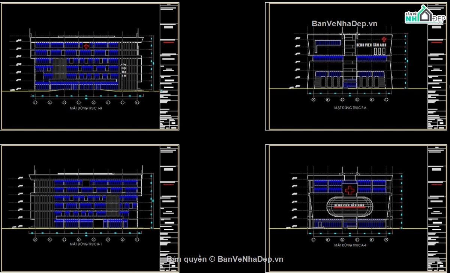450x273 pixels.
Task: Click the red cross on the top-right elevation
Action: [384, 39]
